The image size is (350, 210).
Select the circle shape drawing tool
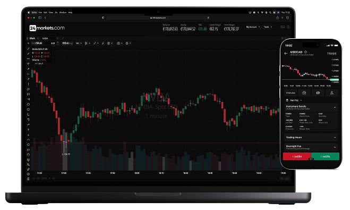[28, 104]
